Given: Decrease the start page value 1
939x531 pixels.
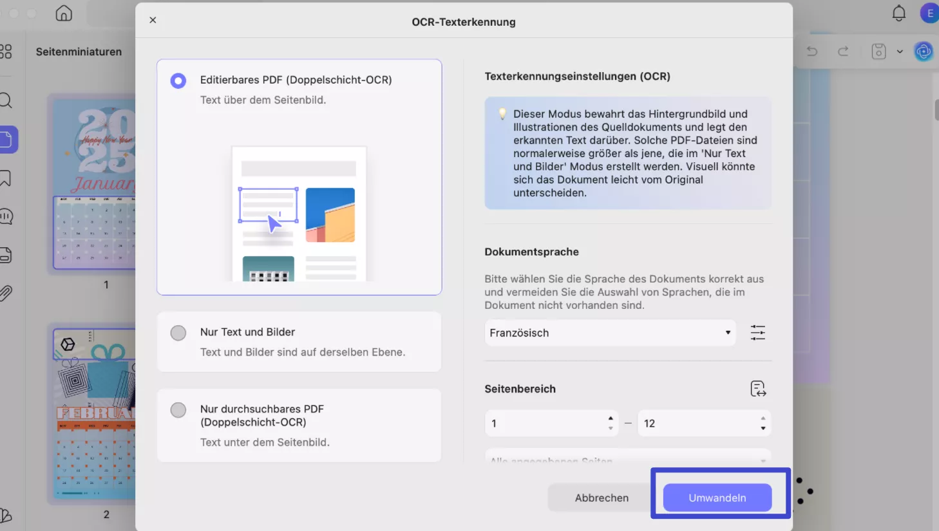Looking at the screenshot, I should click(x=611, y=428).
